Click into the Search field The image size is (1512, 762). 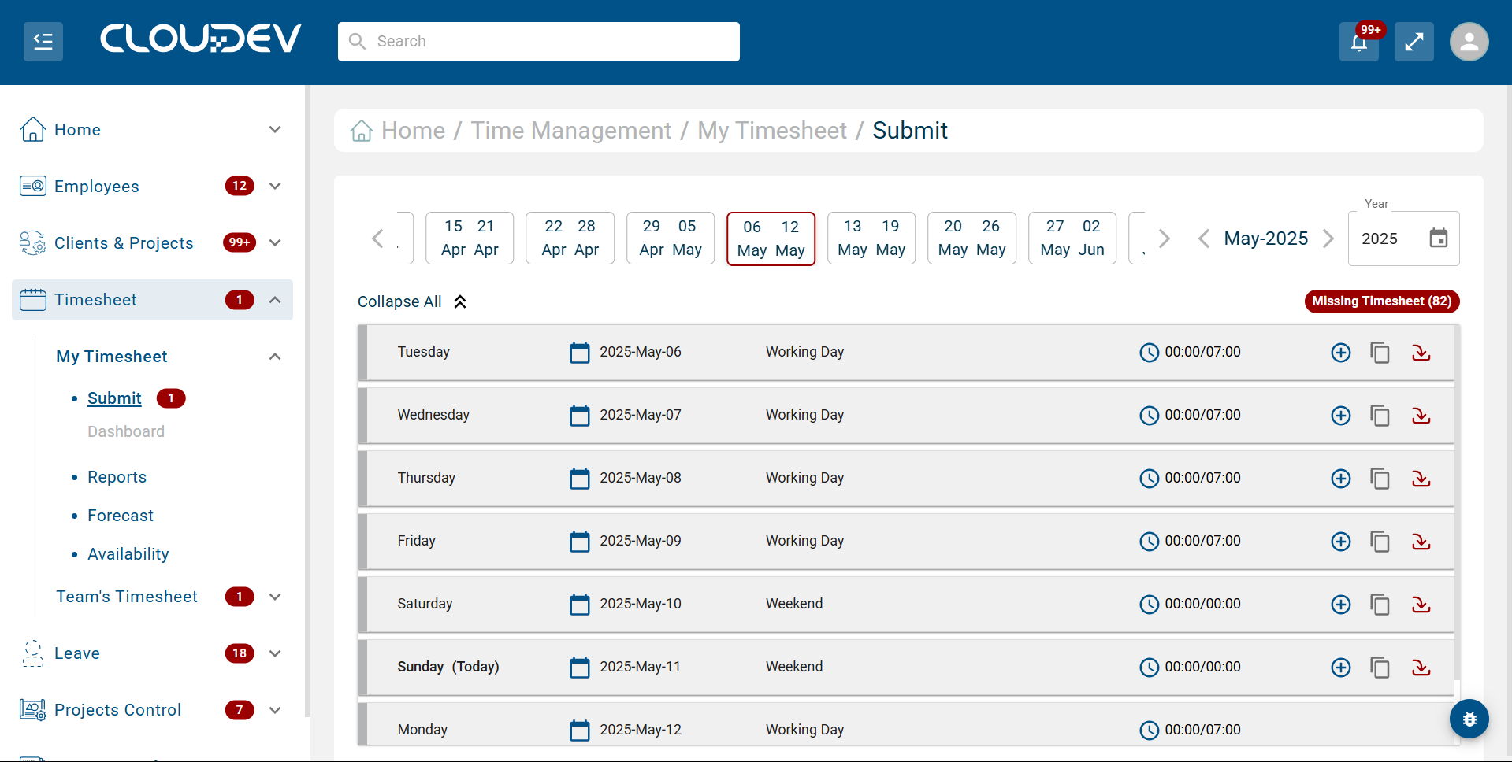pyautogui.click(x=539, y=42)
